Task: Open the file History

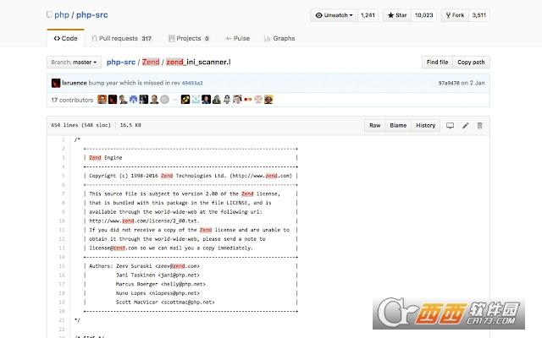Action: (x=425, y=126)
